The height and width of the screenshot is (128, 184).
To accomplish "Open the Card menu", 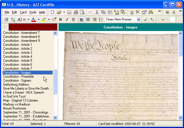I will coord(23,12).
